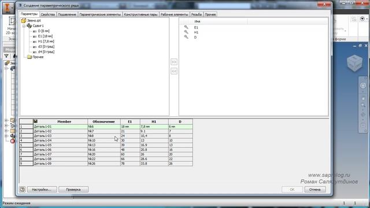Switch to the Параметры tab
Viewport: 370px width, 208px height.
coord(29,14)
